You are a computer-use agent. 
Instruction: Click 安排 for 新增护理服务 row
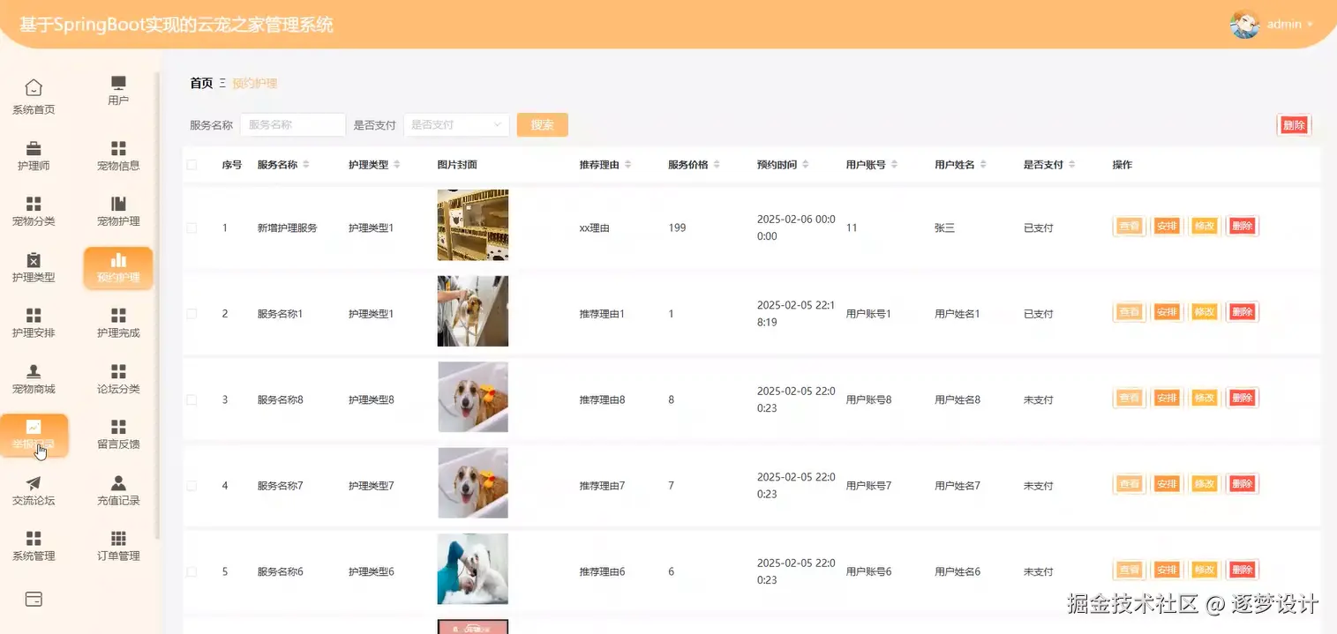[1167, 227]
